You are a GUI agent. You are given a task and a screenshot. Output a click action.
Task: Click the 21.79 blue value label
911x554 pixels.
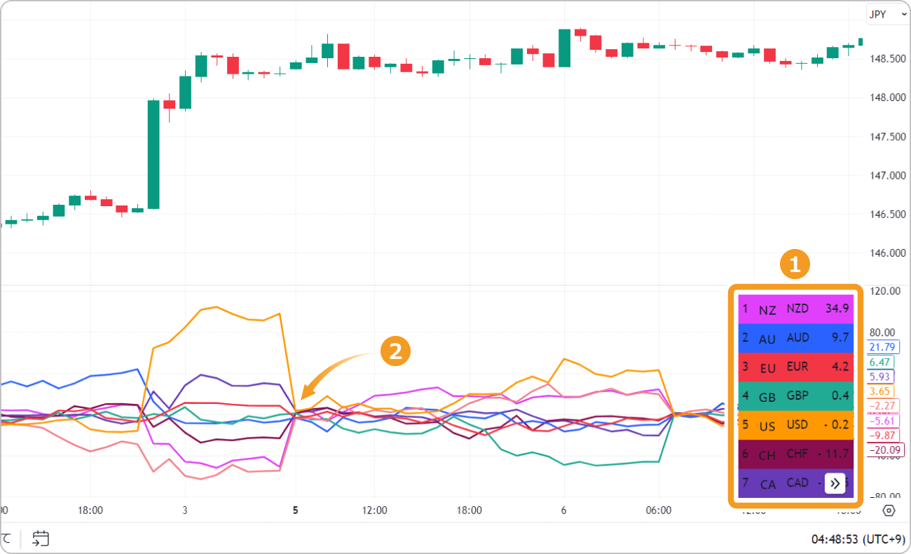point(882,347)
